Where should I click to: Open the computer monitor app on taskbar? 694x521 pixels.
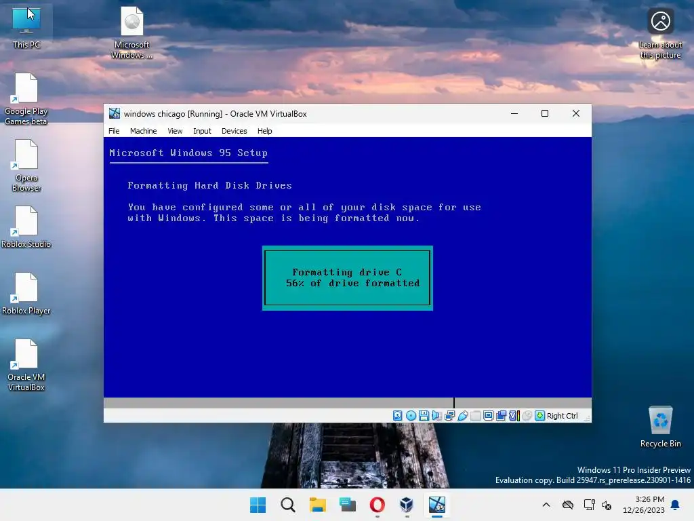click(348, 505)
